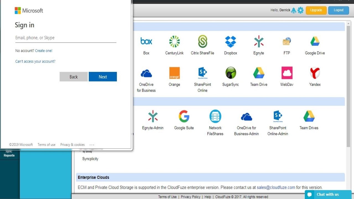Open Can't access your account link
Viewport: 354px width, 199px height.
pyautogui.click(x=35, y=61)
